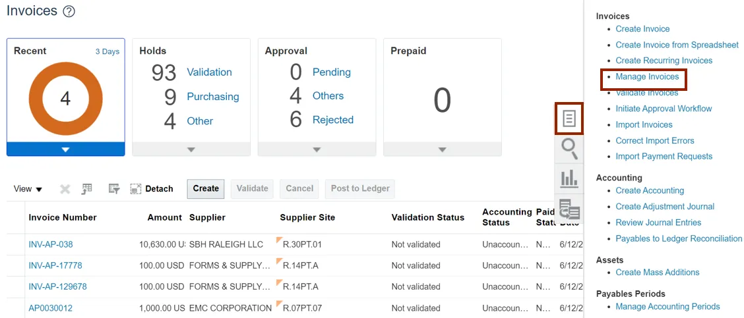Viewport: 744px width, 318px height.
Task: Sort by Invoice Number column header
Action: tap(63, 217)
